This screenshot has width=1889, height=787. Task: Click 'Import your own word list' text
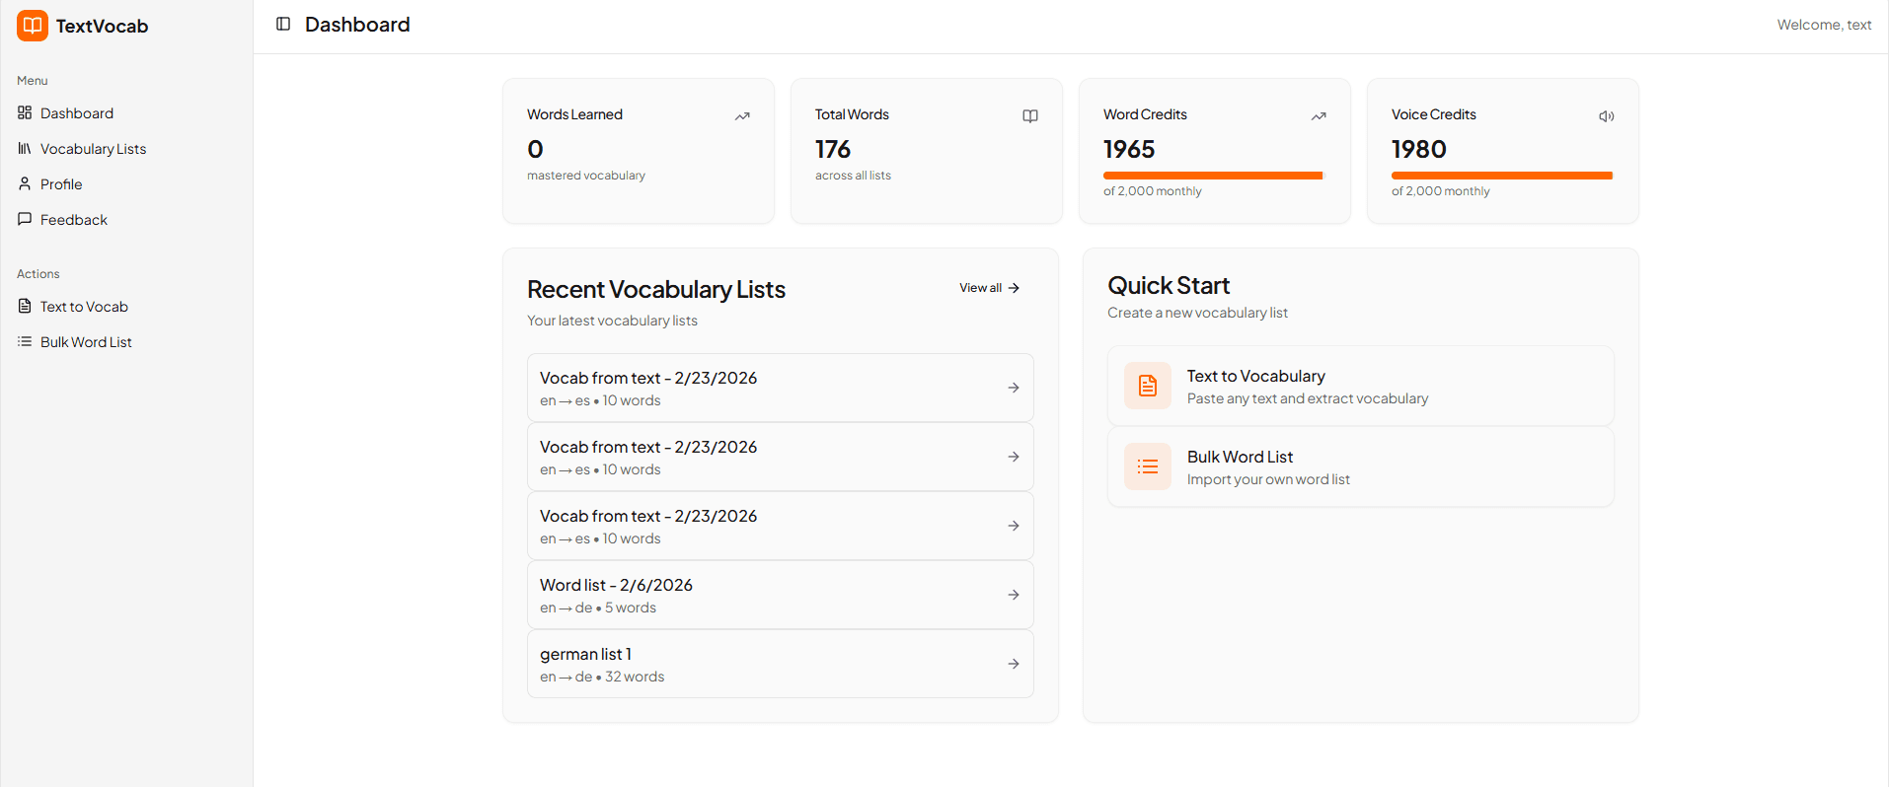point(1268,479)
